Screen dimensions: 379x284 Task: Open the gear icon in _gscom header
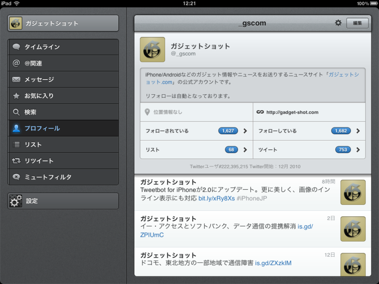pyautogui.click(x=338, y=23)
